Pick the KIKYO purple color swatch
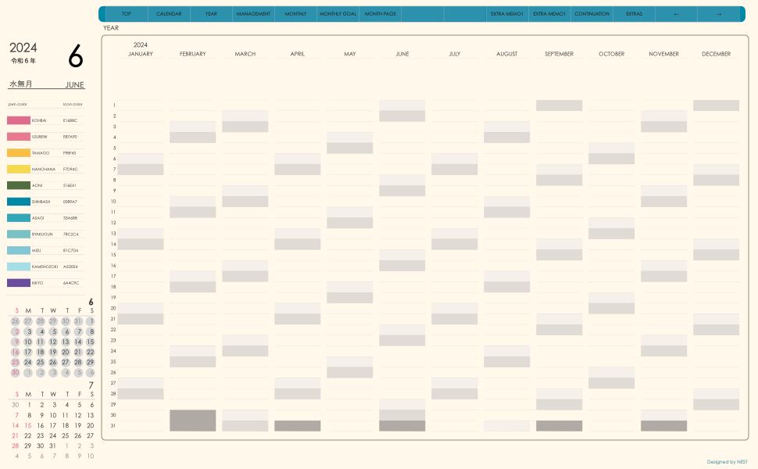Viewport: 758px width, 469px height. [19, 283]
